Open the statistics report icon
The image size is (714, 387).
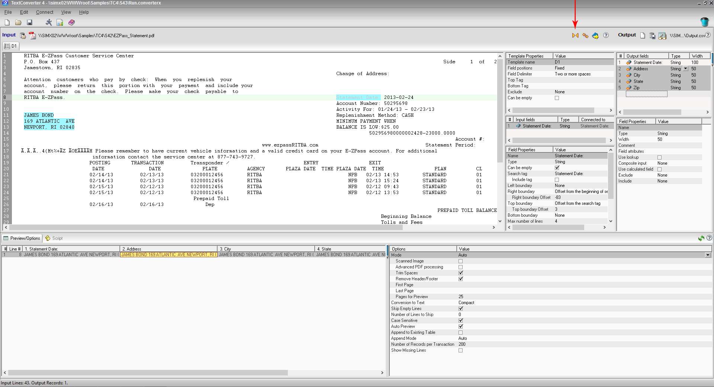click(x=60, y=23)
